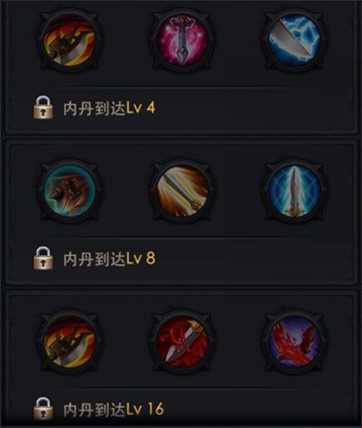Choose the pink glowing sword skill icon

pyautogui.click(x=182, y=41)
